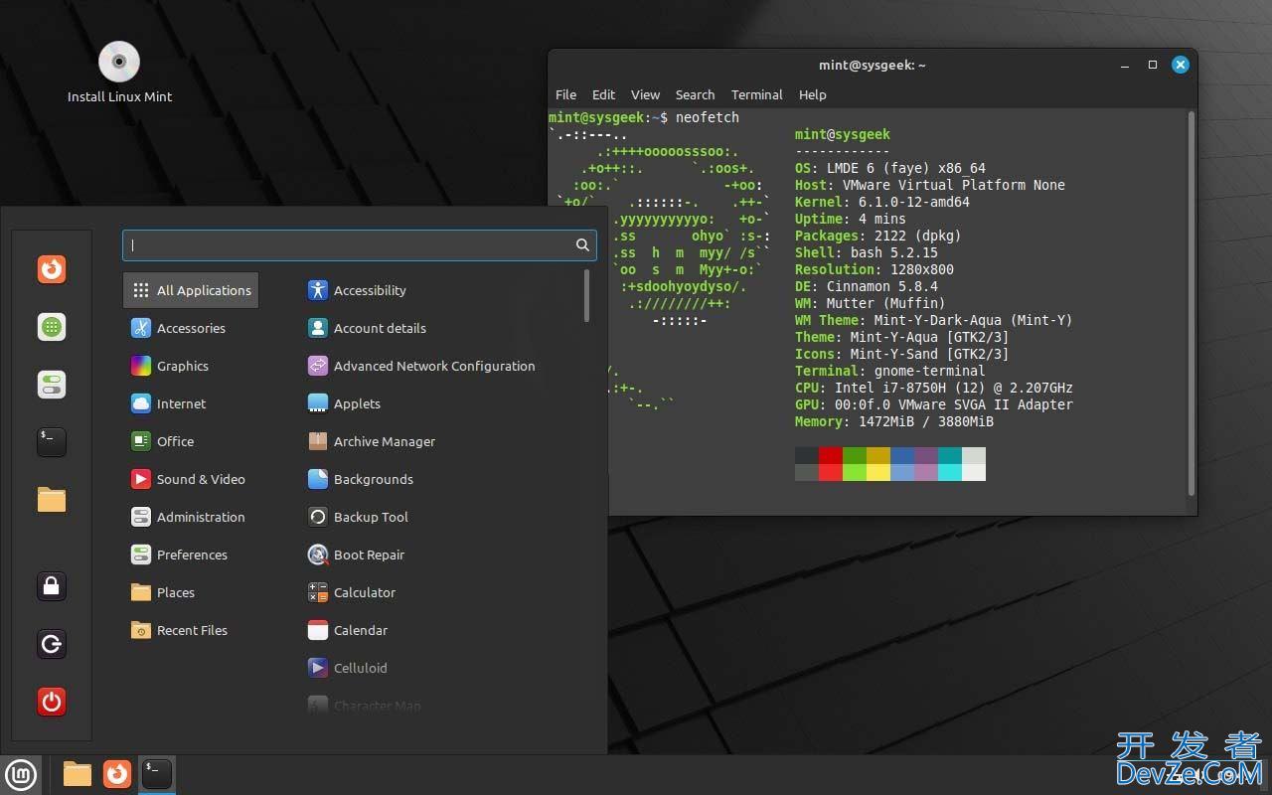
Task: Click the 'Kernel: 6.1.0-12-amd64' line
Action: [x=882, y=202]
